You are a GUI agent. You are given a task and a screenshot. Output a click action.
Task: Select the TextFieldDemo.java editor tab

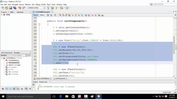click(x=43, y=12)
